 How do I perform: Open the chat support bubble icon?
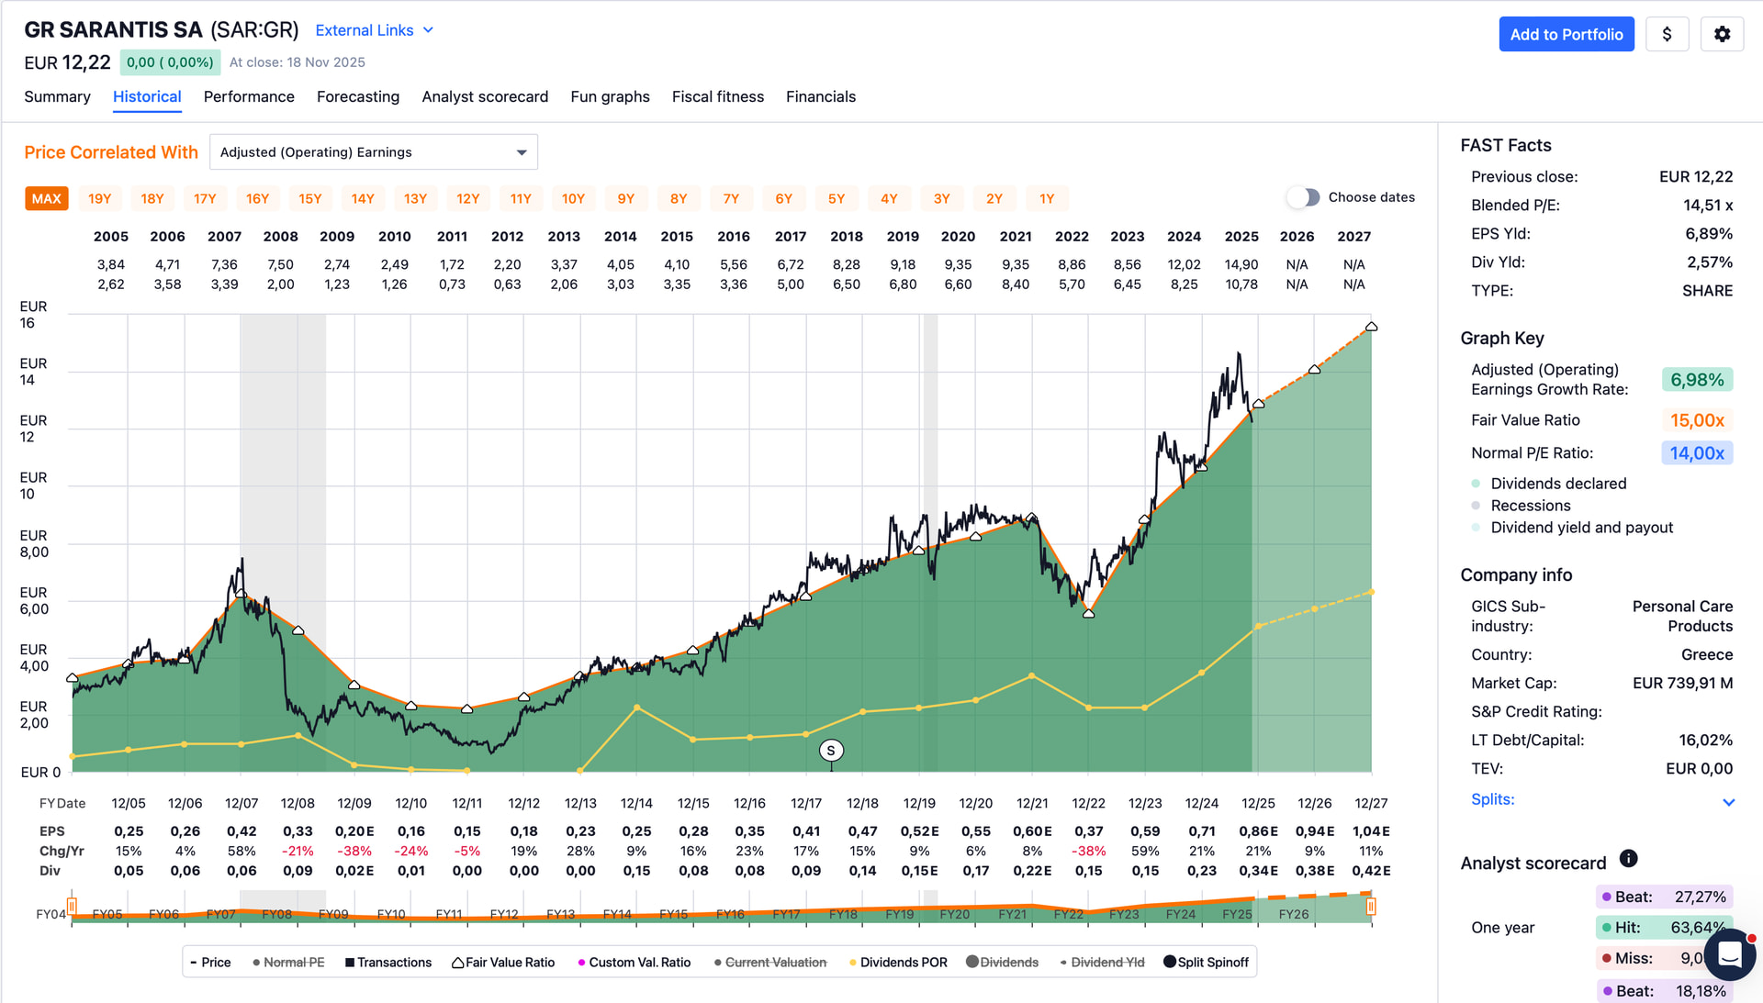tap(1730, 954)
